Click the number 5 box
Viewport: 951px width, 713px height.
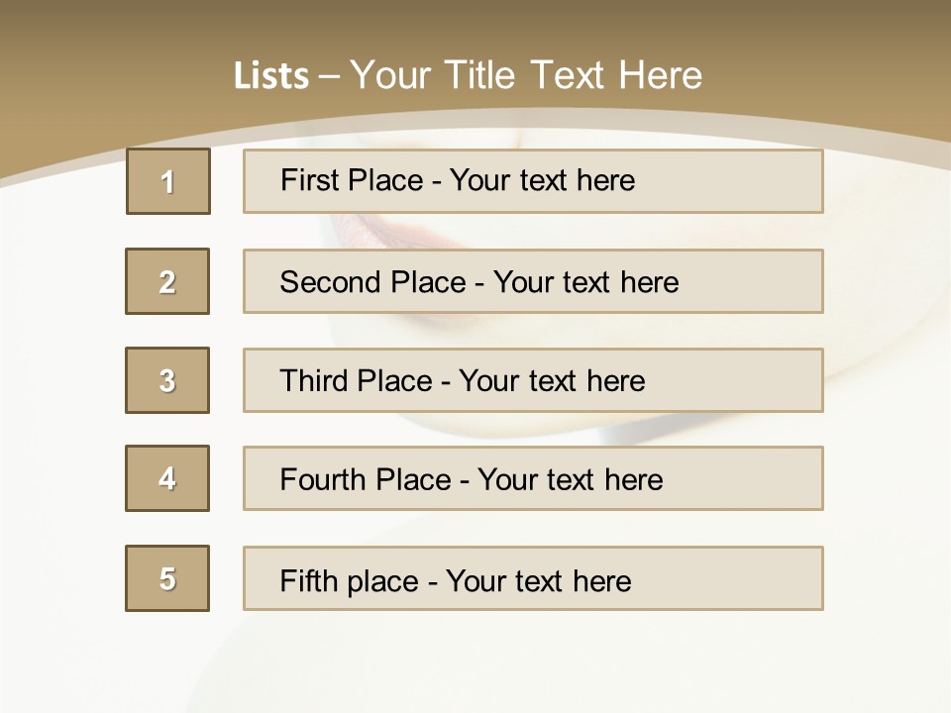click(x=167, y=578)
